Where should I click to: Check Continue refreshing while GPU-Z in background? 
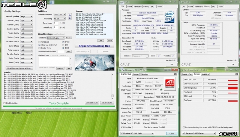click(183, 127)
